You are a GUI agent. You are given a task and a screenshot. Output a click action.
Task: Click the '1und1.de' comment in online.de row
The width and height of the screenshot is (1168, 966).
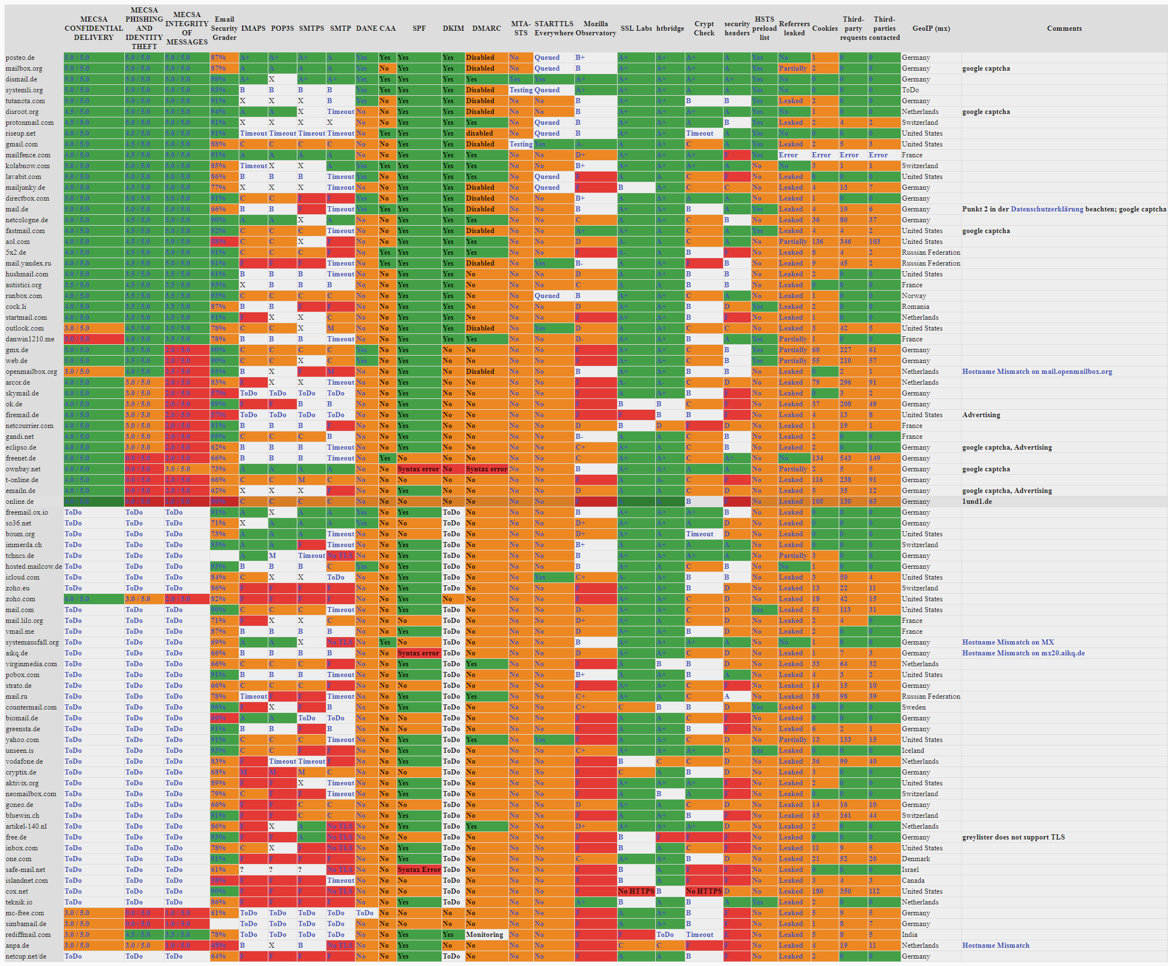click(977, 502)
